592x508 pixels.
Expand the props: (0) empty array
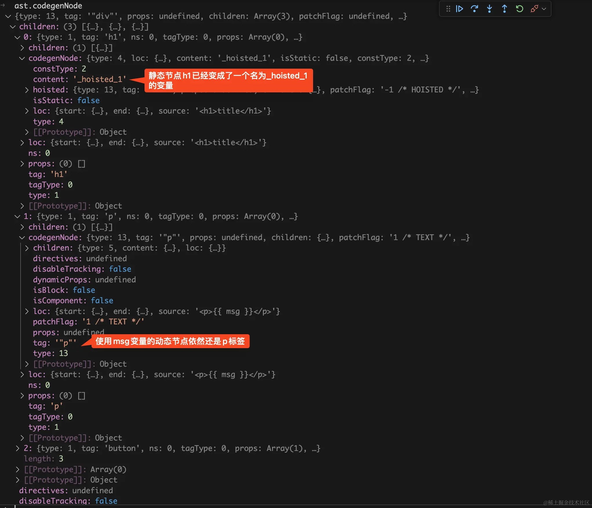click(22, 164)
